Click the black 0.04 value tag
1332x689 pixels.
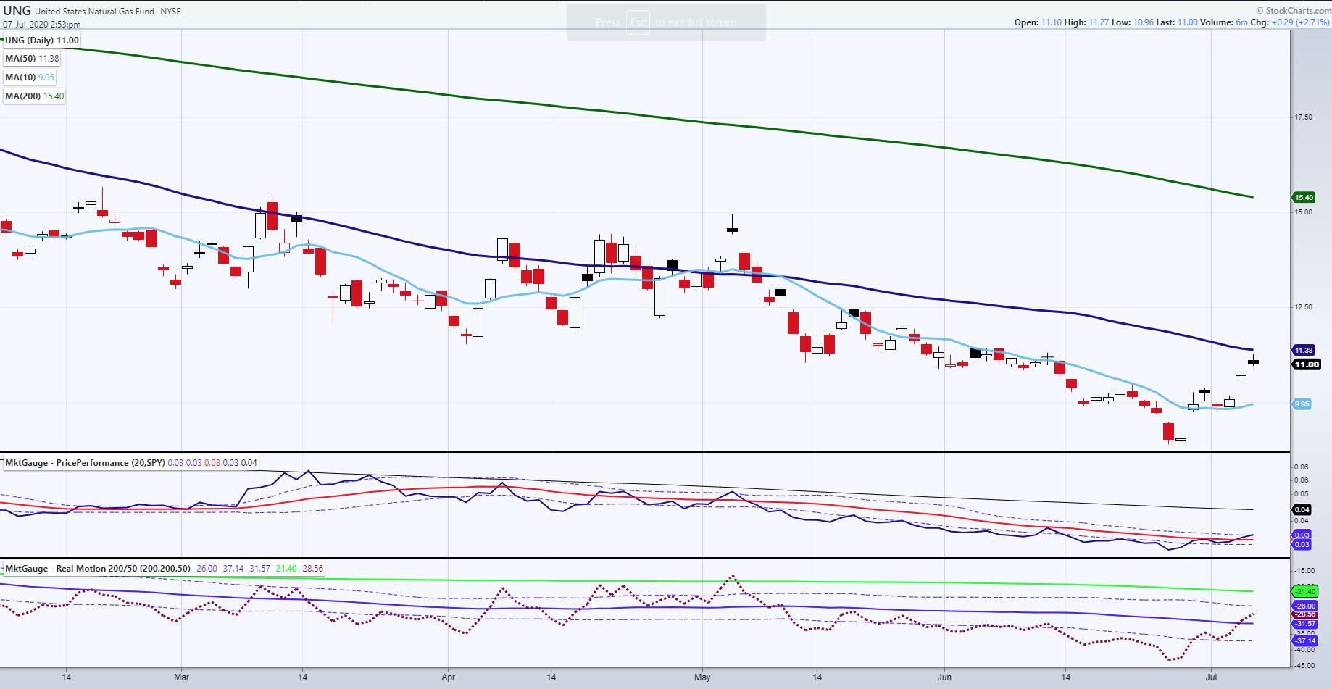[1302, 509]
